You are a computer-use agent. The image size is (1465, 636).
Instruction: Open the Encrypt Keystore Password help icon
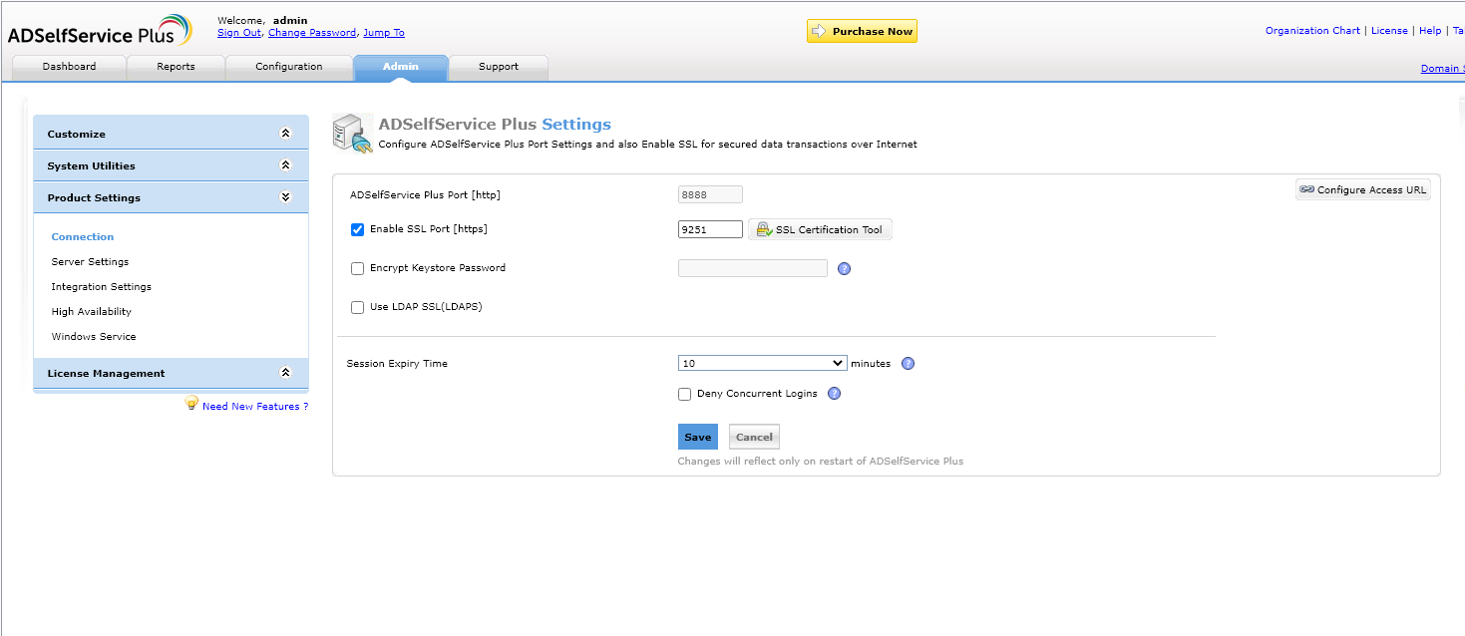pos(844,268)
